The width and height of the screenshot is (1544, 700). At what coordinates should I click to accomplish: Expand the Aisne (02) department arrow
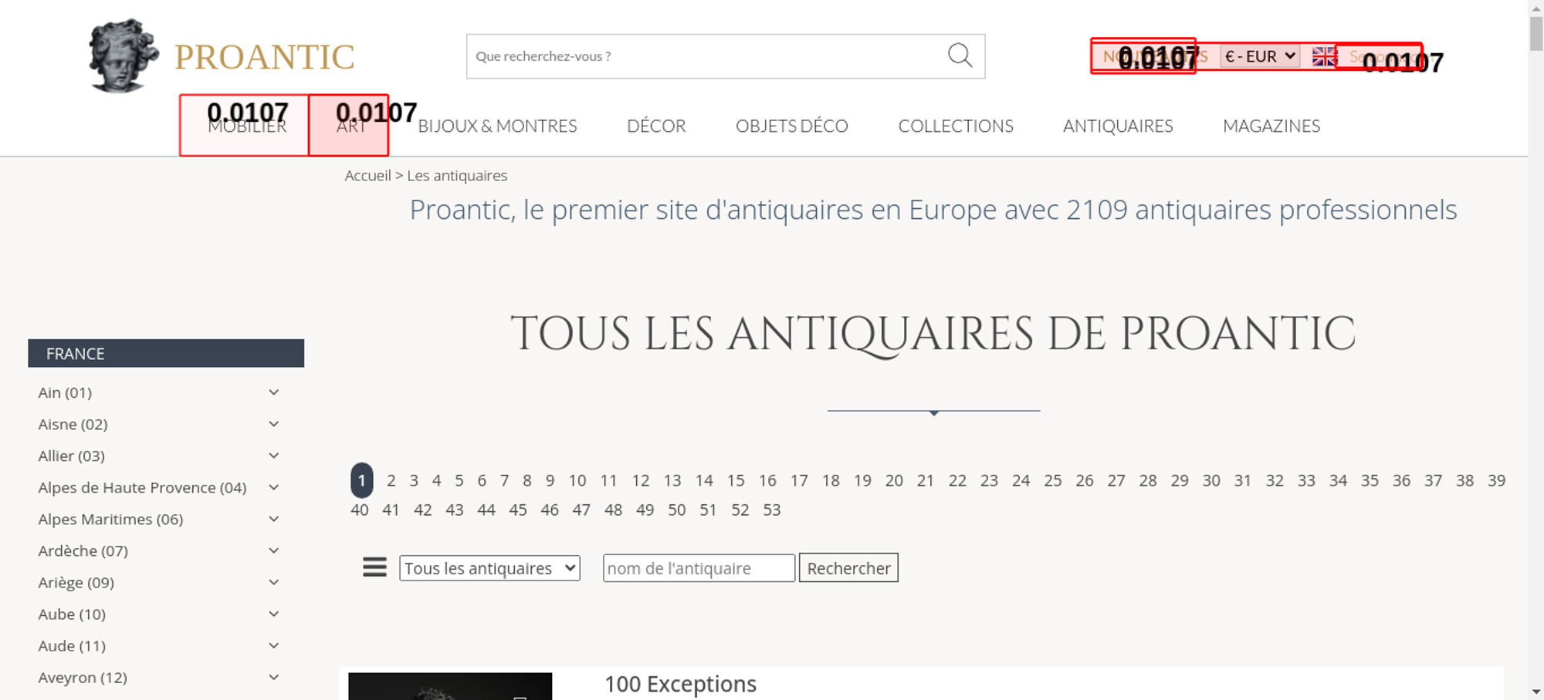tap(273, 424)
